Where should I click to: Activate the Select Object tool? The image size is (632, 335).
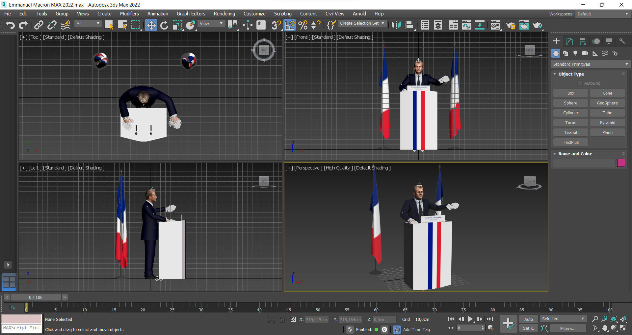pos(109,25)
